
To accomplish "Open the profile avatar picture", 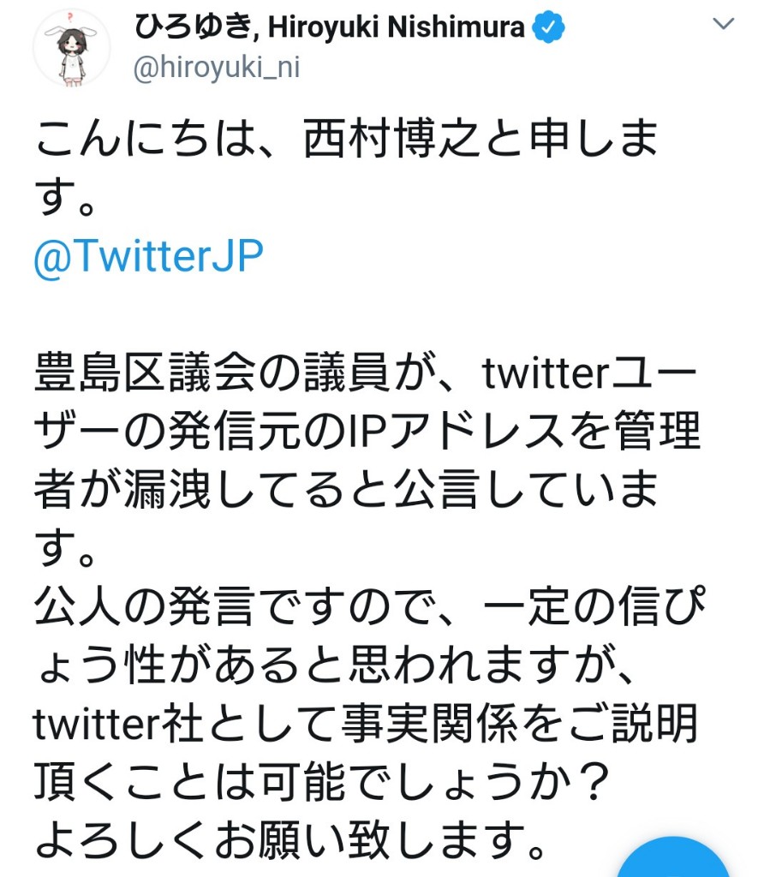I will 71,48.
